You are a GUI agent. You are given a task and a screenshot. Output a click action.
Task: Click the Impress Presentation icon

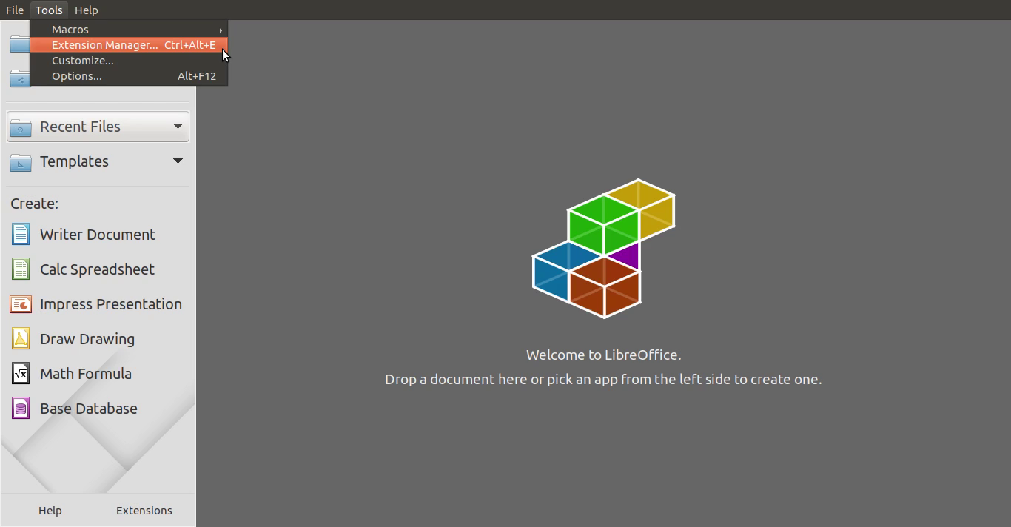tap(21, 304)
